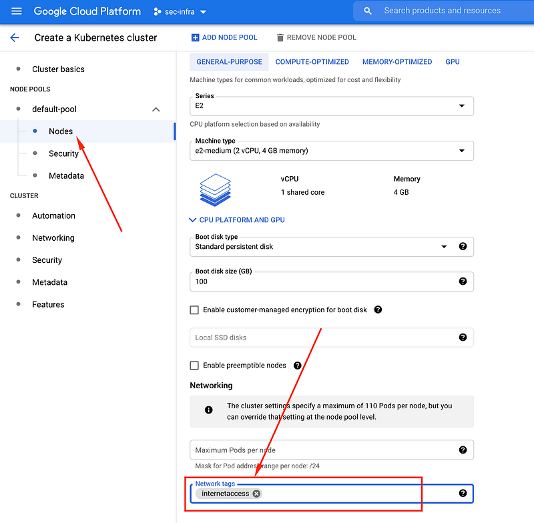Select Metadata under default-pool
This screenshot has height=523, width=534.
[x=66, y=175]
